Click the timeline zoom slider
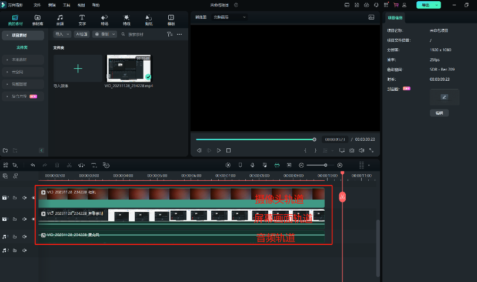The image size is (477, 282). click(324, 165)
